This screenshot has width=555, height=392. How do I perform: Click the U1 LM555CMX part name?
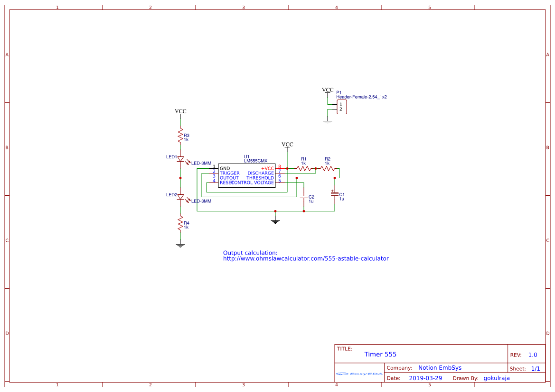(255, 161)
